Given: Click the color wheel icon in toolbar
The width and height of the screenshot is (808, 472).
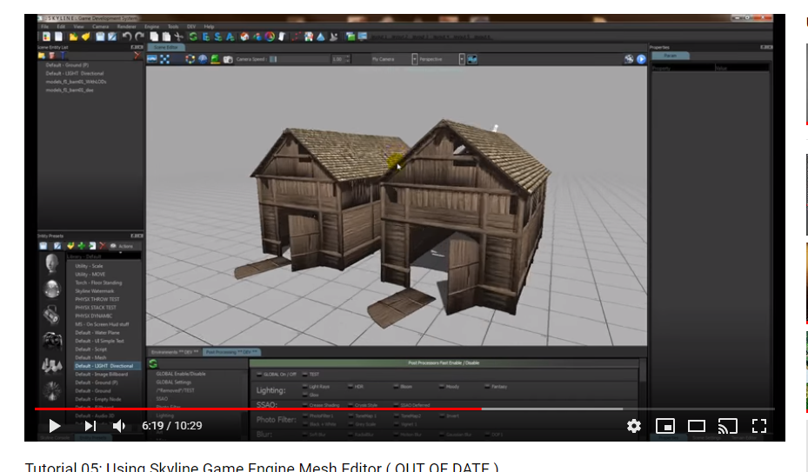Looking at the screenshot, I should [270, 37].
